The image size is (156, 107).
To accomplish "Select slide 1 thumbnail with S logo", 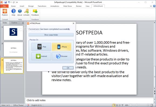I will (x=13, y=33).
